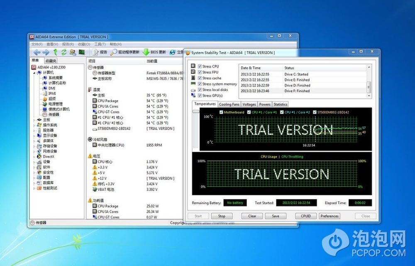The width and height of the screenshot is (415, 266).
Task: Expand the 显示设备 tree node
Action: [34, 135]
